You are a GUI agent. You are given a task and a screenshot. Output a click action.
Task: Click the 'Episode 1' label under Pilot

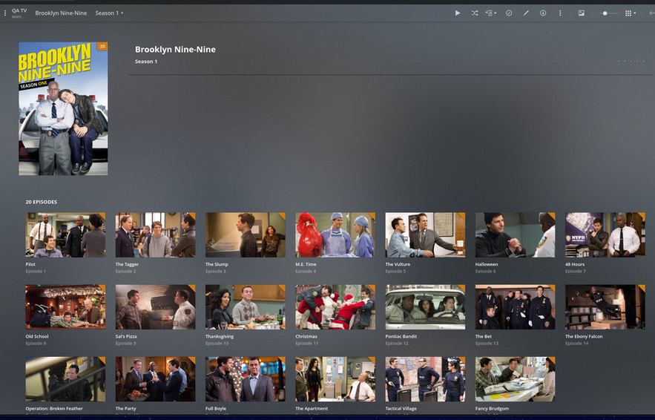tap(36, 272)
